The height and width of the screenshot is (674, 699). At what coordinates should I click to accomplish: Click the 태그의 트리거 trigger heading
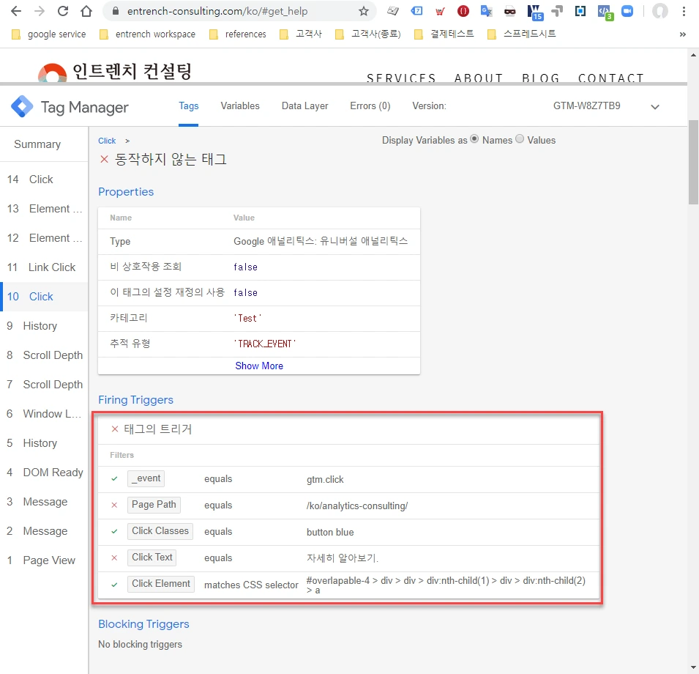point(158,429)
